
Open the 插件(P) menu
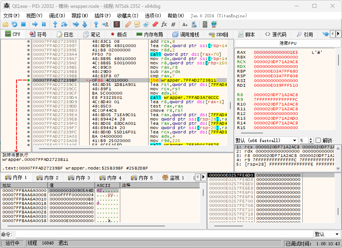tap(103, 16)
